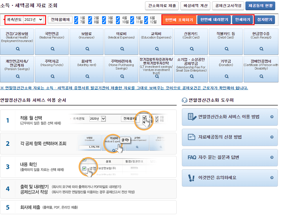The image size is (286, 220).
Task: Open the 장애인증명서 certificate lookup
Action: [260, 77]
